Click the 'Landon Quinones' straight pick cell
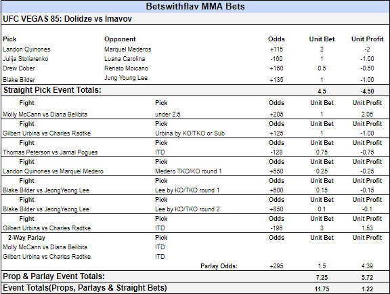Viewport: 390px width, 294px height. pos(26,49)
